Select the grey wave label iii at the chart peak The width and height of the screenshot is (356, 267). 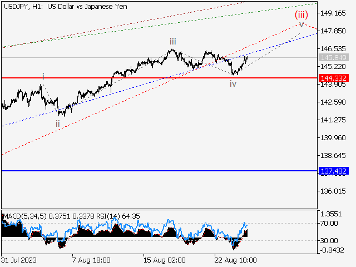[173, 42]
